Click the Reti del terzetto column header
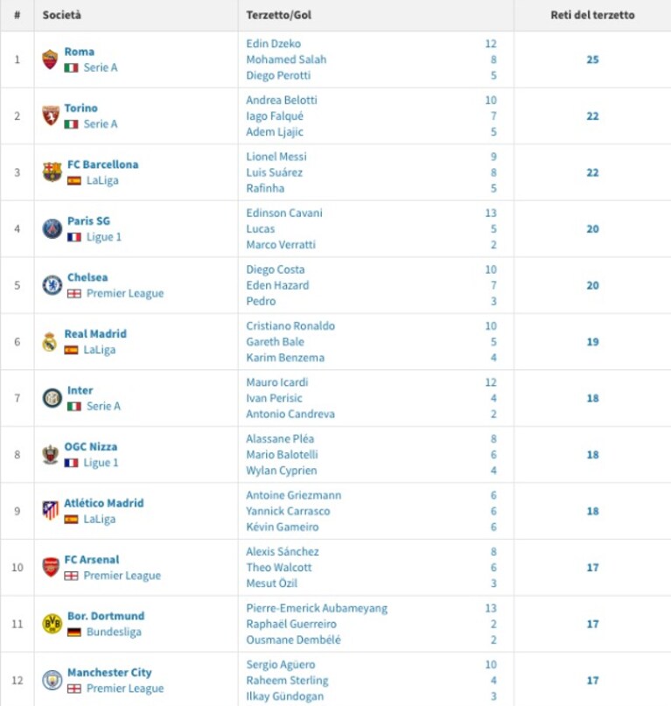Screen dimensions: 671x706 (x=592, y=15)
